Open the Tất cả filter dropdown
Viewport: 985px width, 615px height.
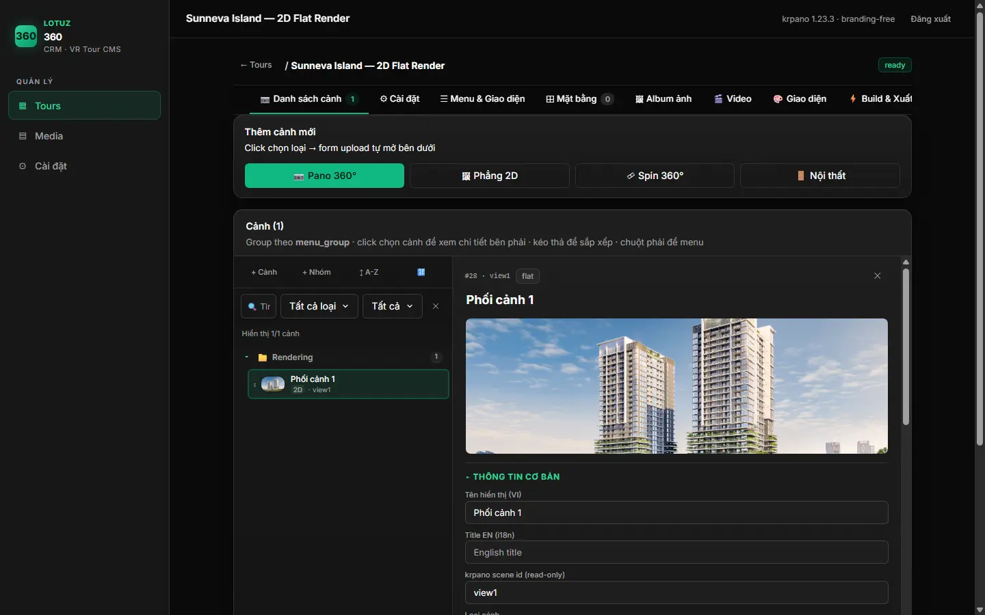(x=393, y=306)
